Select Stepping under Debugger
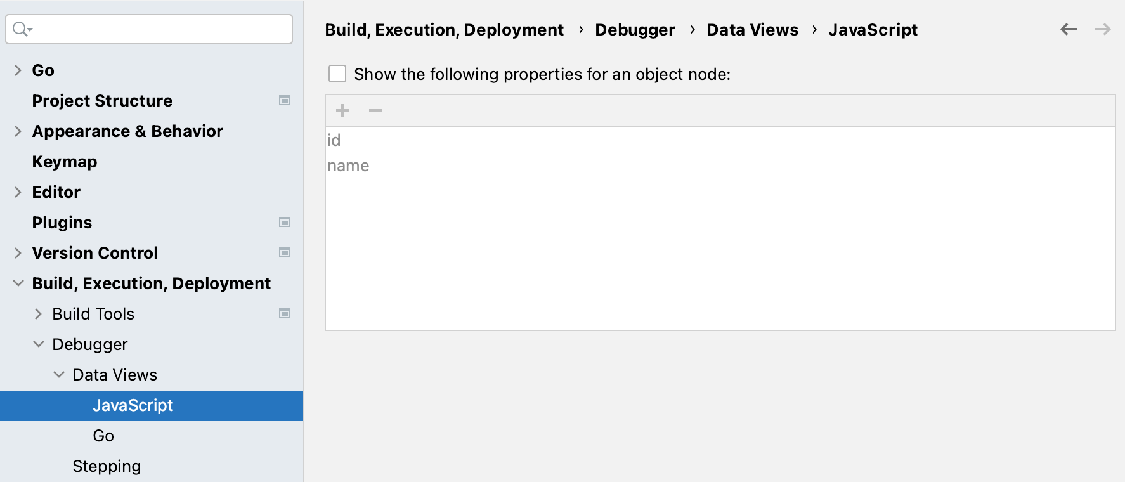The height and width of the screenshot is (482, 1125). click(107, 466)
